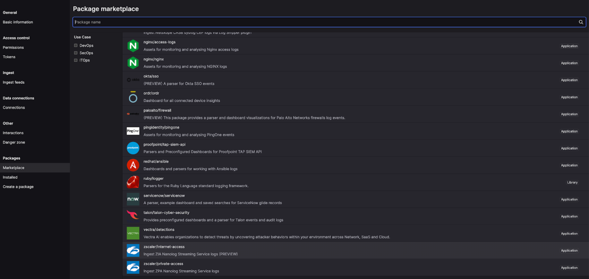The image size is (589, 279).
Task: Click the ordr/ordr package icon
Action: pos(133,97)
